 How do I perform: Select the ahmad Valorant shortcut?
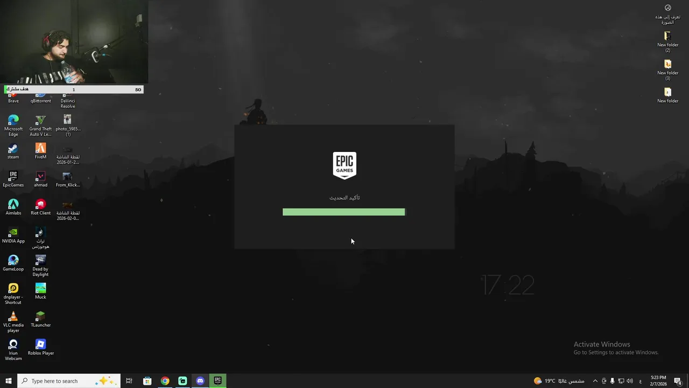point(40,179)
